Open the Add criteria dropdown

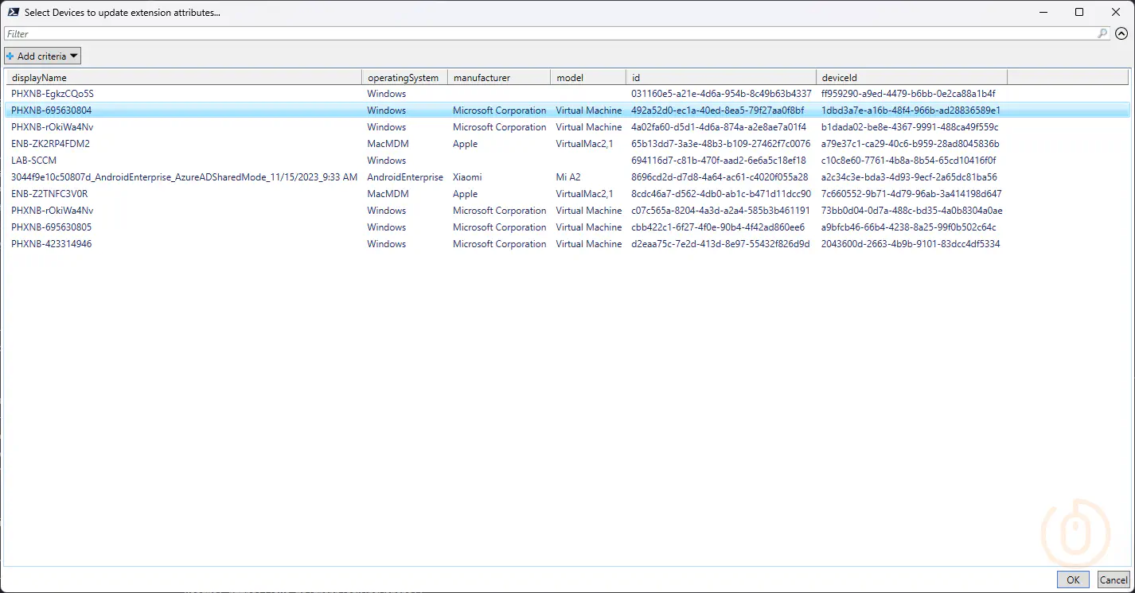tap(43, 56)
